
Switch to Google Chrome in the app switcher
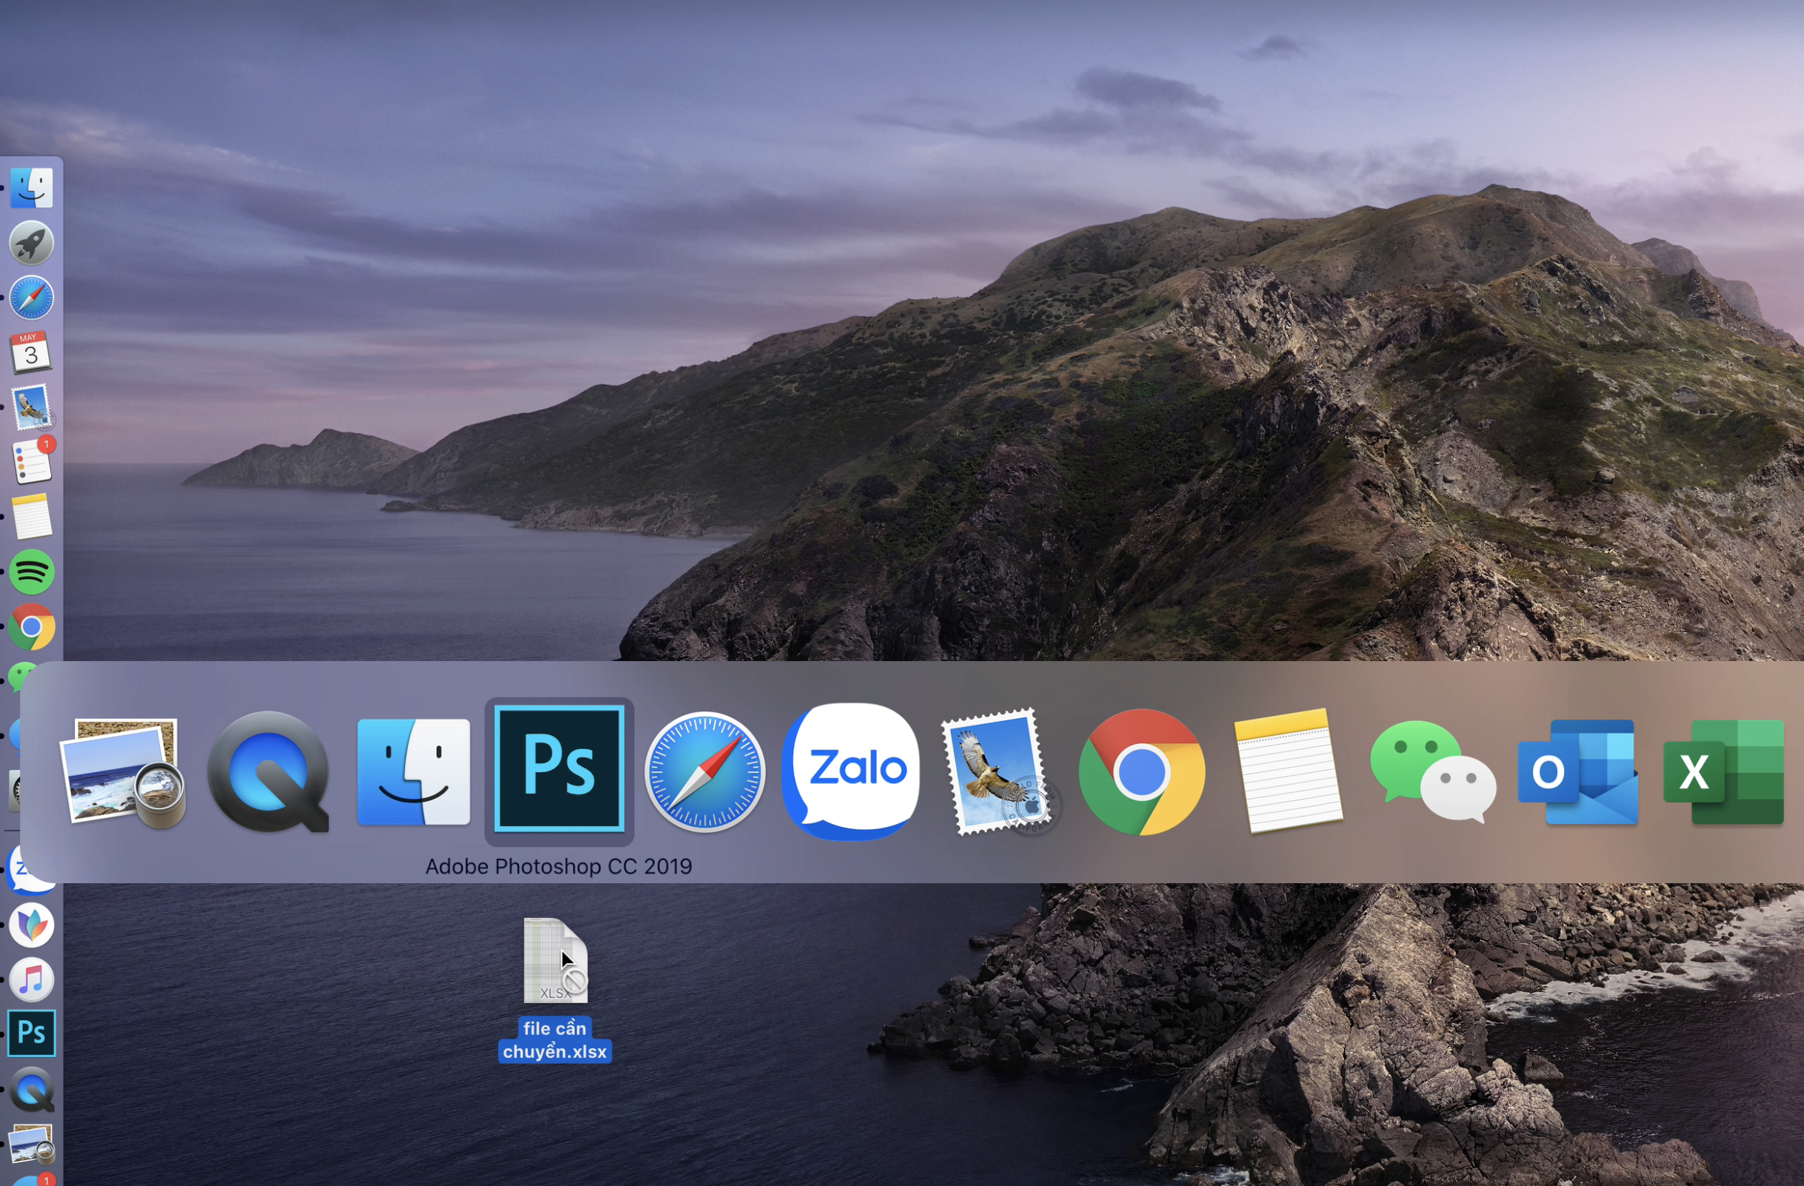(x=1141, y=772)
